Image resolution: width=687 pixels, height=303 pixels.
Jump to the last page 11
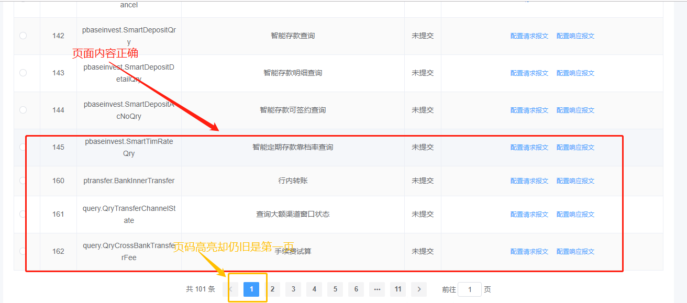coord(398,289)
